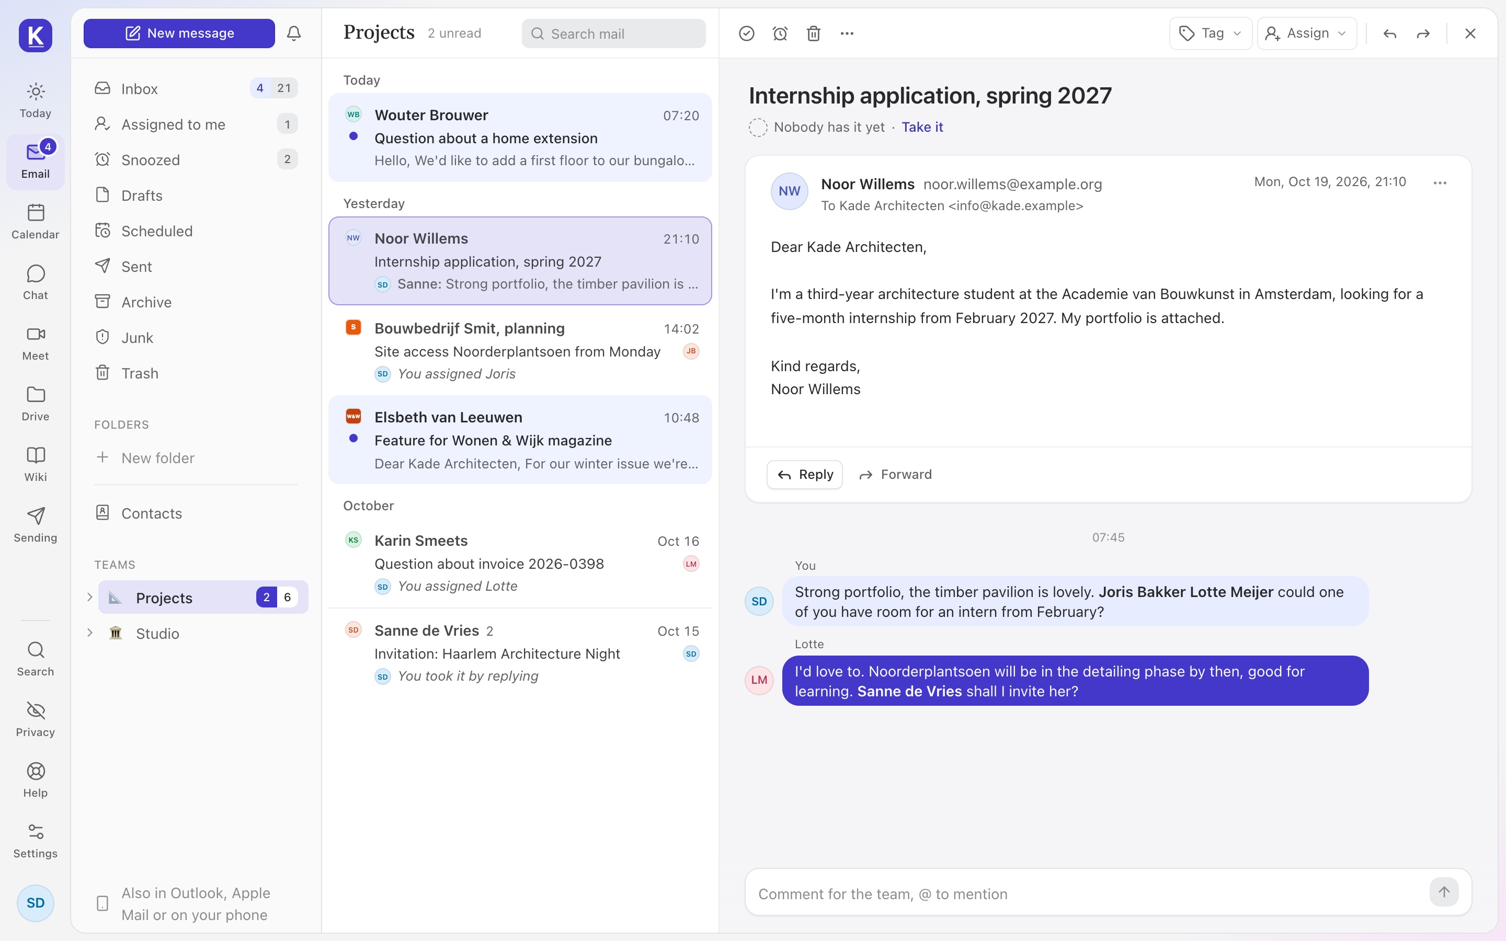1506x941 pixels.
Task: Open the Assign dropdown
Action: [x=1307, y=33]
